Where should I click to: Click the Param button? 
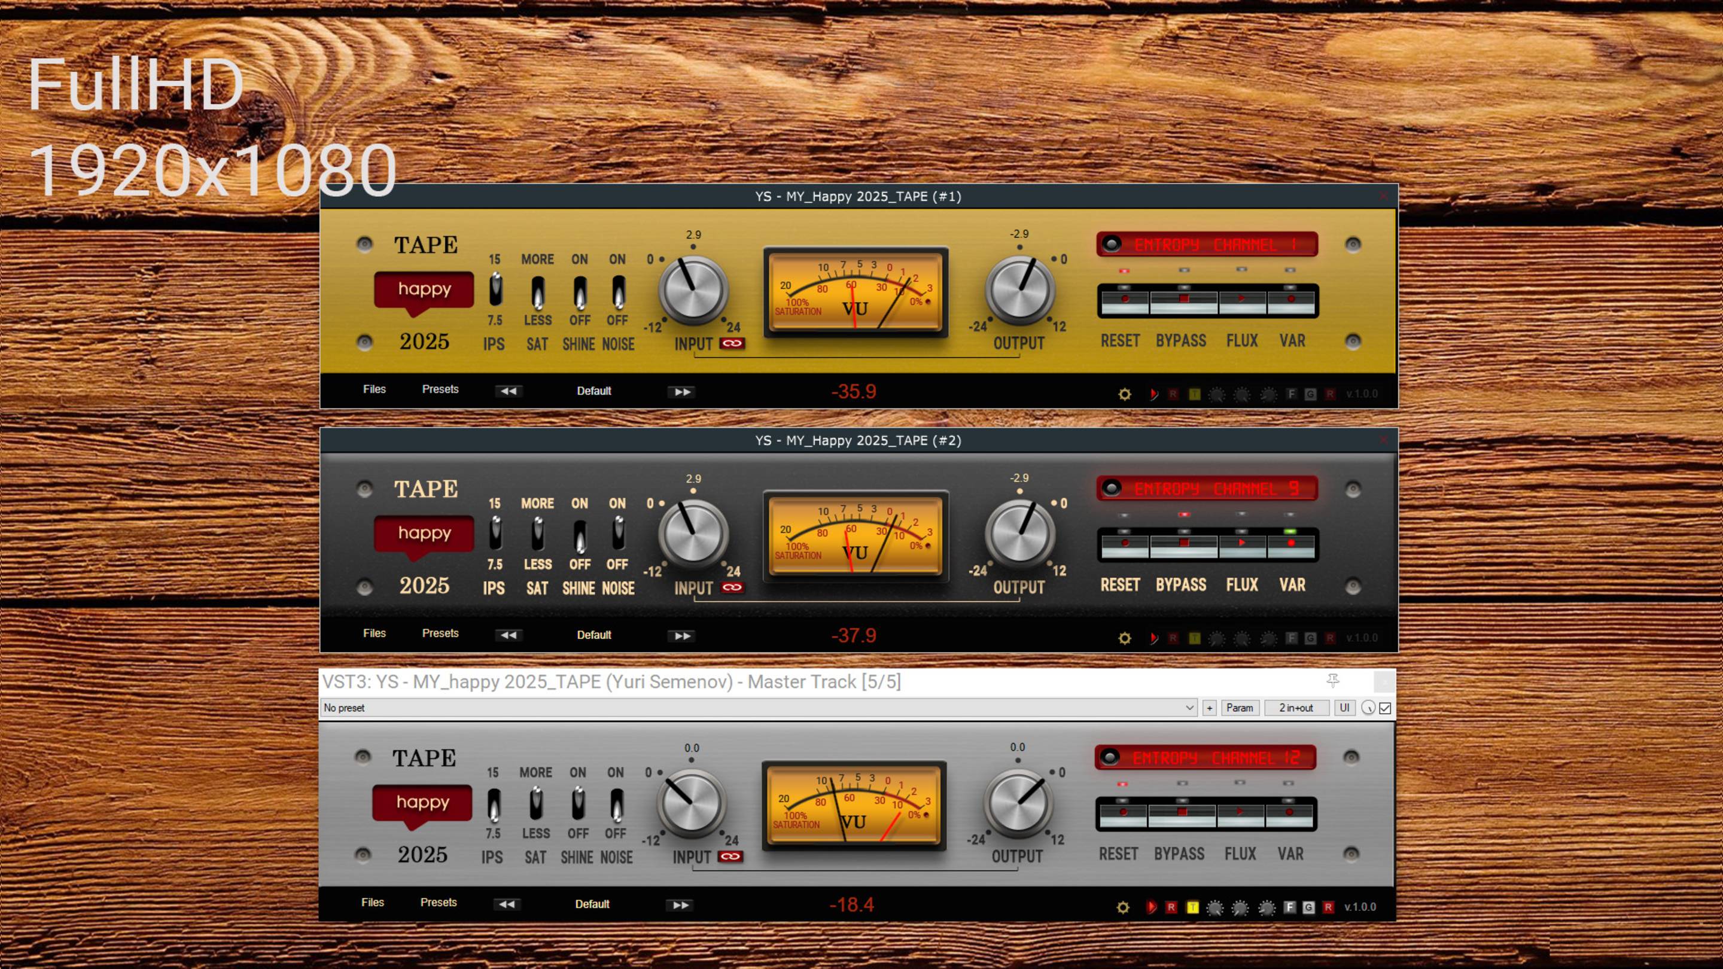1240,708
